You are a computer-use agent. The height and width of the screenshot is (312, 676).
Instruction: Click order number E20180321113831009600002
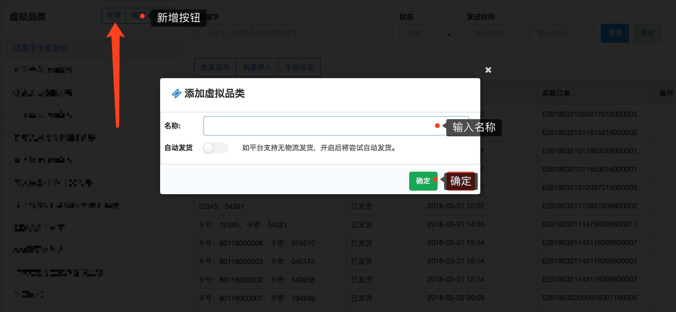pyautogui.click(x=589, y=206)
